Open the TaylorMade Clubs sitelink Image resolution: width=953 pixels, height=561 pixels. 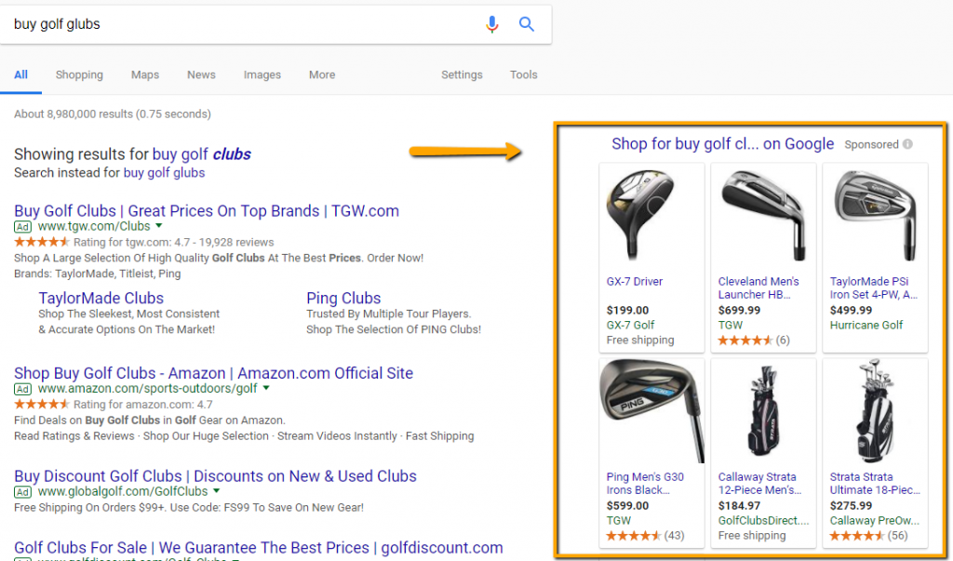101,298
